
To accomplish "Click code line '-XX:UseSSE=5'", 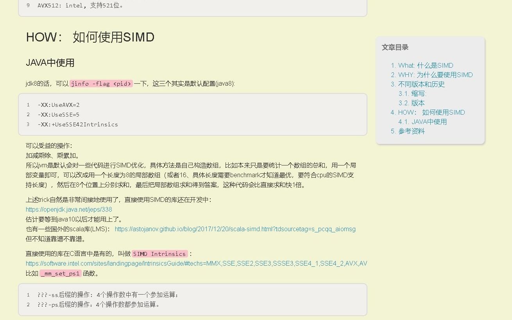I will (x=59, y=115).
